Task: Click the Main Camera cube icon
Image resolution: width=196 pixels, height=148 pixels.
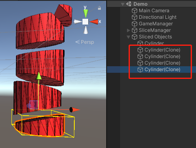Action: pos(134,11)
